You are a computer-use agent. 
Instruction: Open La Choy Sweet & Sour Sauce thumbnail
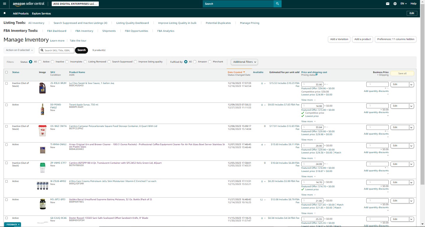coord(42,88)
